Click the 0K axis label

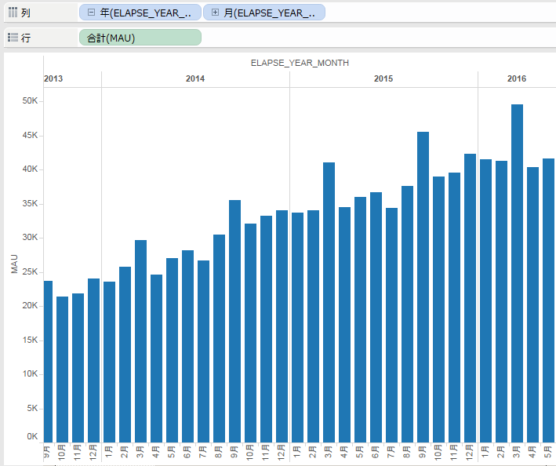32,436
